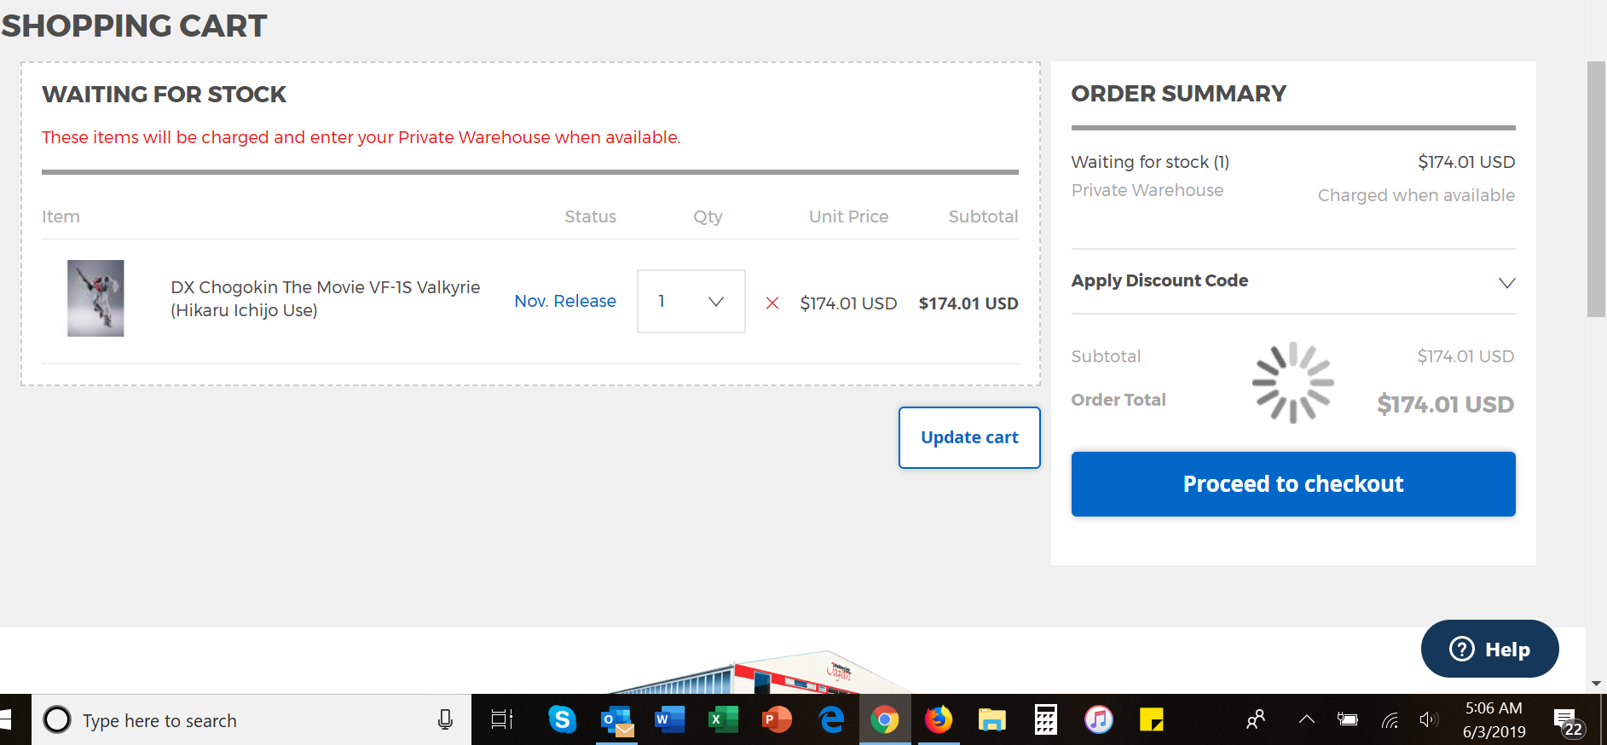Click the Update cart button
This screenshot has width=1607, height=745.
(x=969, y=437)
